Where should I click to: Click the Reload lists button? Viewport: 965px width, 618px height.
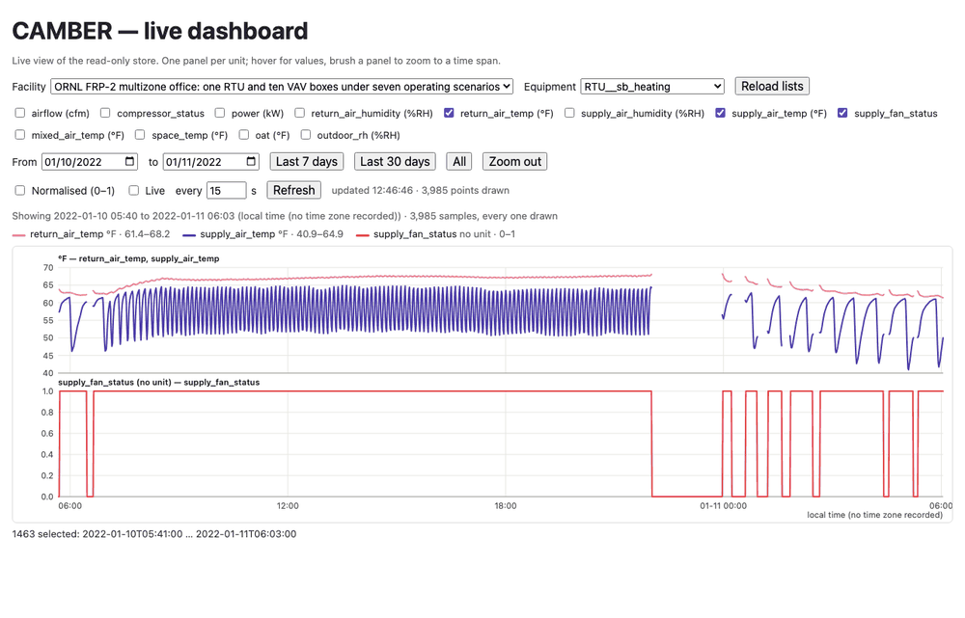(772, 86)
